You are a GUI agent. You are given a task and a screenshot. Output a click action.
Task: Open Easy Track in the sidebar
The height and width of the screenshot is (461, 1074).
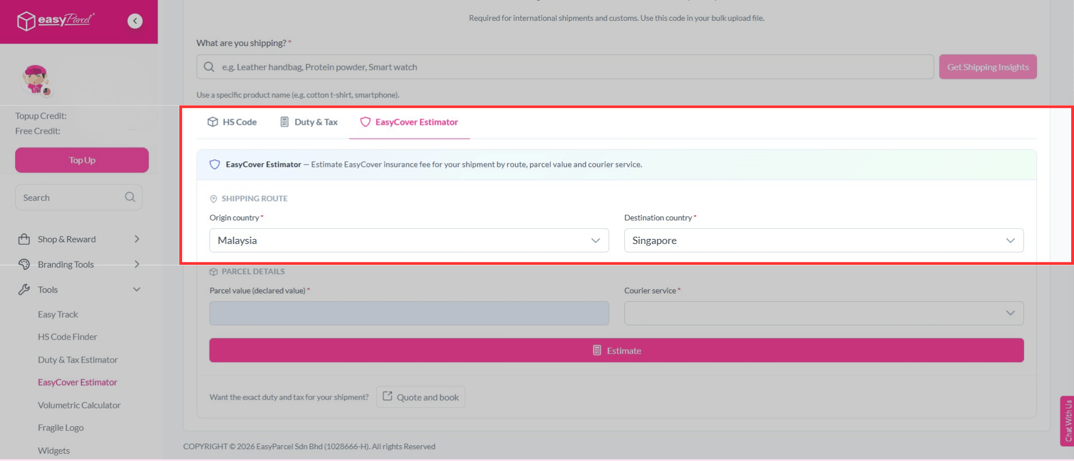click(x=58, y=314)
